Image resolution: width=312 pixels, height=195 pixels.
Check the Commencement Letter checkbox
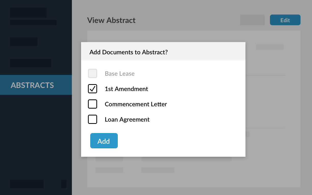click(93, 104)
